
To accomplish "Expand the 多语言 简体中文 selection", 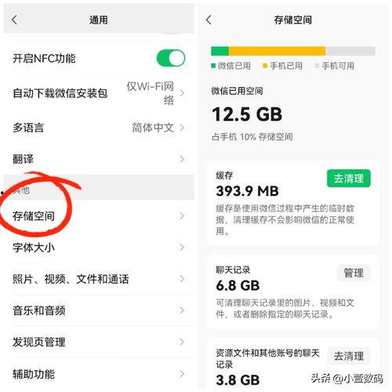I will pos(182,128).
